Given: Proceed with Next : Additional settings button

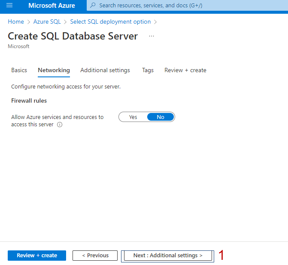Looking at the screenshot, I should [168, 256].
